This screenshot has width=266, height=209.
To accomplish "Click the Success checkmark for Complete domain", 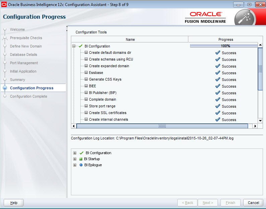I will click(218, 100).
